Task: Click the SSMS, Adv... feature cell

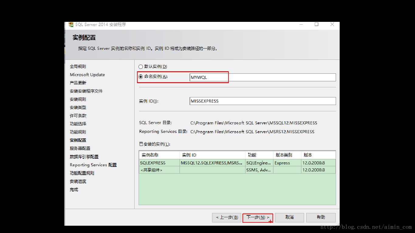Action: click(259, 170)
